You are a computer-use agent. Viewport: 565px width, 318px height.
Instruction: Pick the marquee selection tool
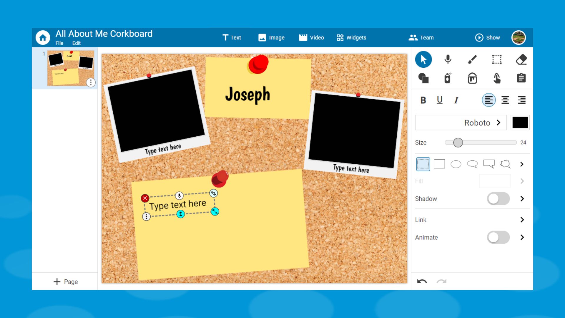(497, 59)
